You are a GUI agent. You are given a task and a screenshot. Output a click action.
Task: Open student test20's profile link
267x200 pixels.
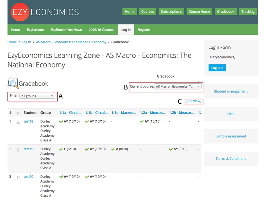coord(28,177)
